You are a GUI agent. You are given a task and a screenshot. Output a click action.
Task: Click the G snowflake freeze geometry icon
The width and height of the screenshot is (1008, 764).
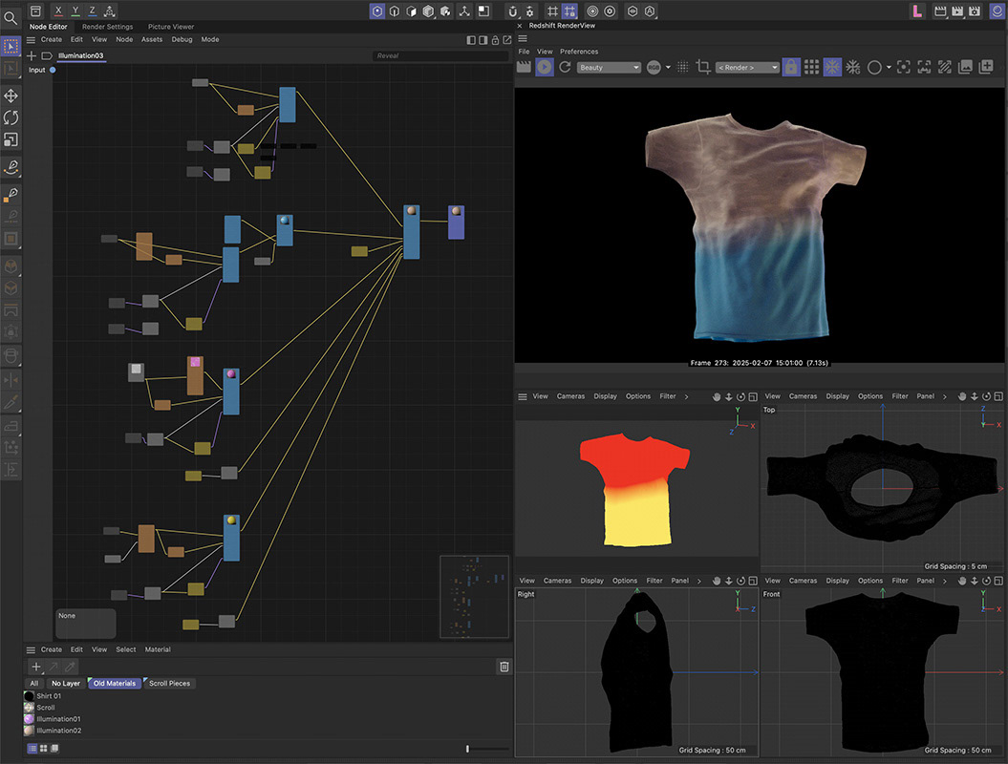pos(853,67)
